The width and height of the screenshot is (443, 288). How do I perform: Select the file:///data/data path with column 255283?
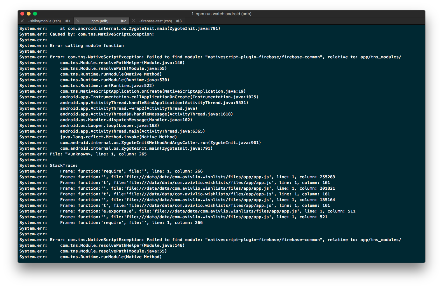[x=191, y=177]
